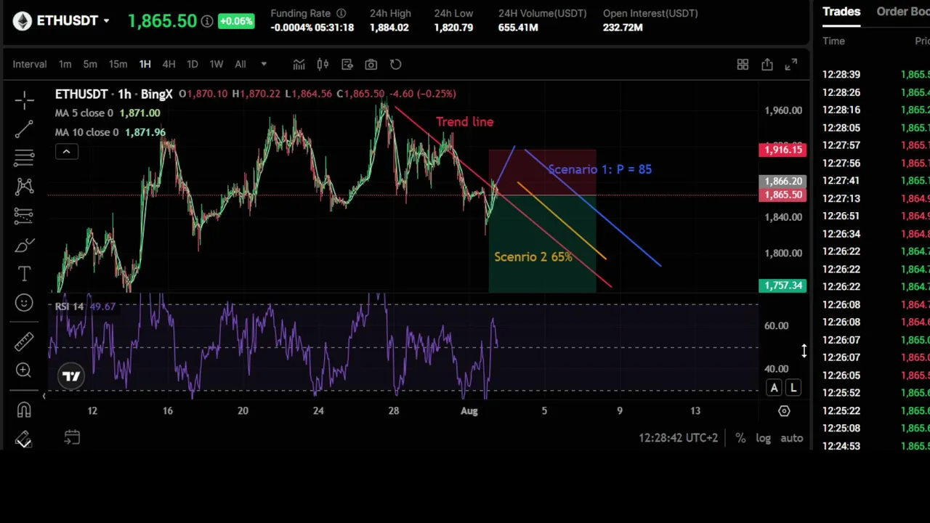Toggle auto scale mode
Screen dimensions: 930x523
coord(791,438)
